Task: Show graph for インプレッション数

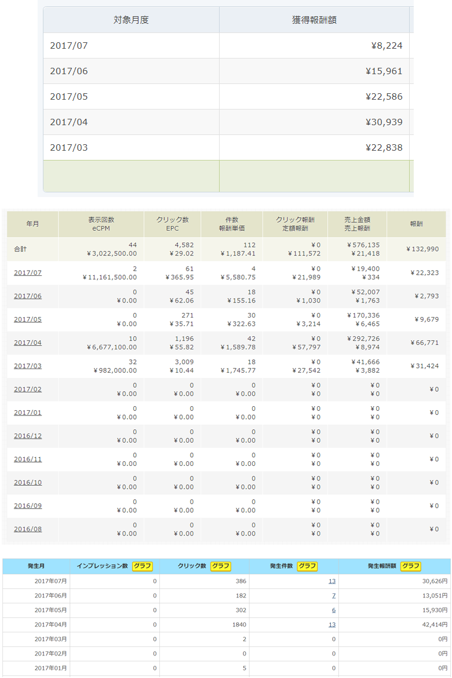Action: coord(143,566)
